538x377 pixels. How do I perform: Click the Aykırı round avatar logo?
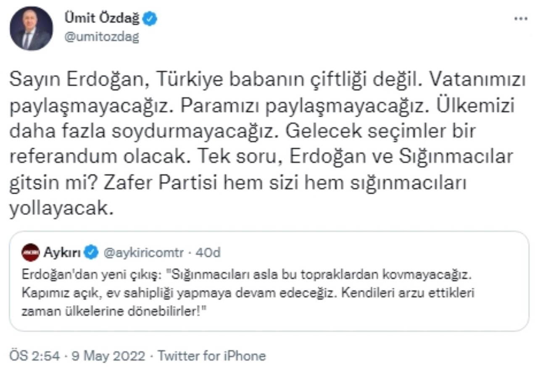pyautogui.click(x=30, y=252)
